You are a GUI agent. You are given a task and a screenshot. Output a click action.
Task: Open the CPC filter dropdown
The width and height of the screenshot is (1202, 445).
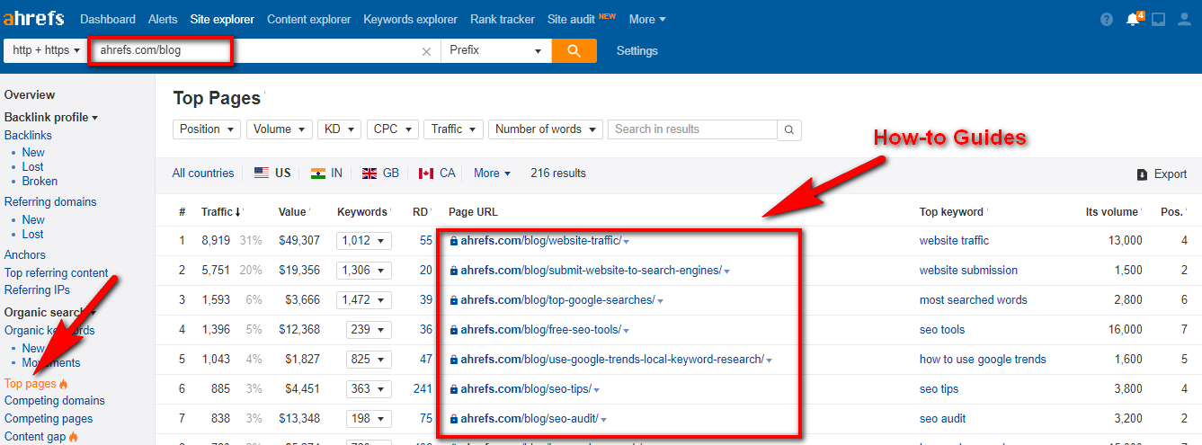pyautogui.click(x=392, y=129)
